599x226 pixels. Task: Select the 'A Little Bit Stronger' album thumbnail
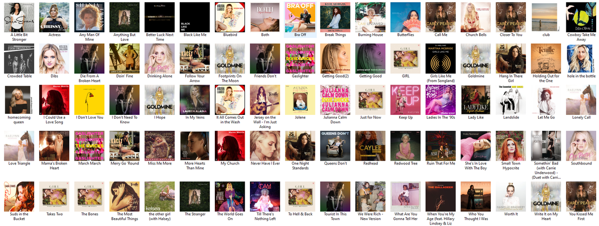pos(19,17)
